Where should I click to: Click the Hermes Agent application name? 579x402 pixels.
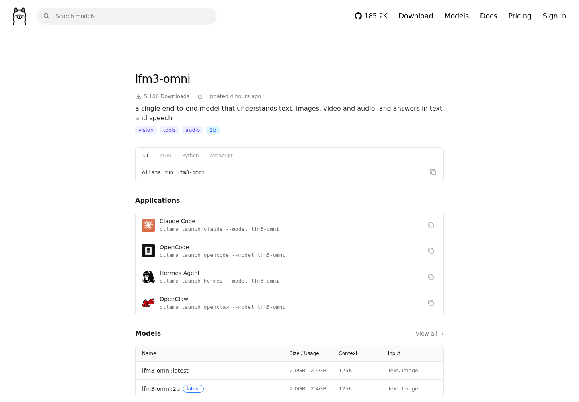click(180, 273)
